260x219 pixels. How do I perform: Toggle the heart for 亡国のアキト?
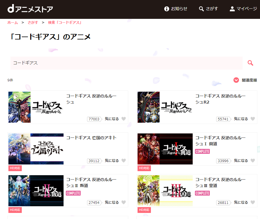pos(124,160)
